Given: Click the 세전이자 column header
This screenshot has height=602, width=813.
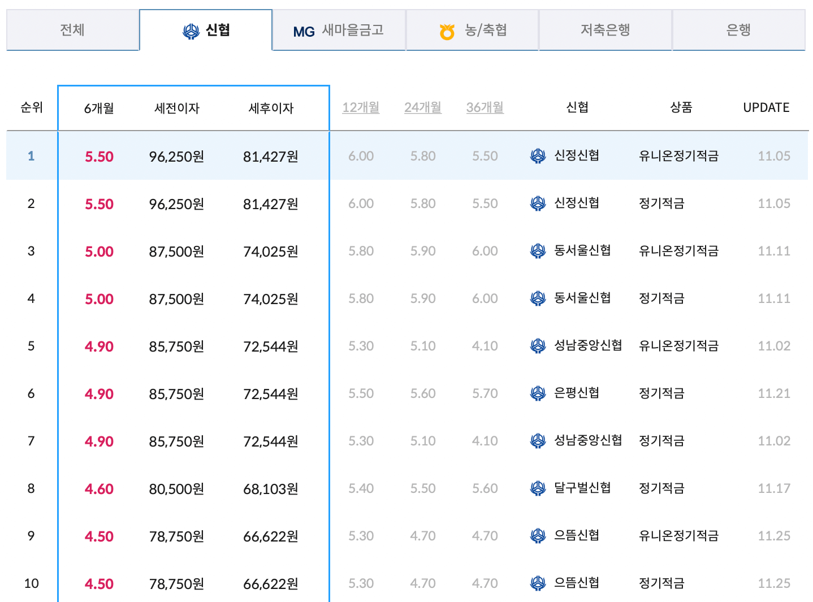Looking at the screenshot, I should pos(177,108).
